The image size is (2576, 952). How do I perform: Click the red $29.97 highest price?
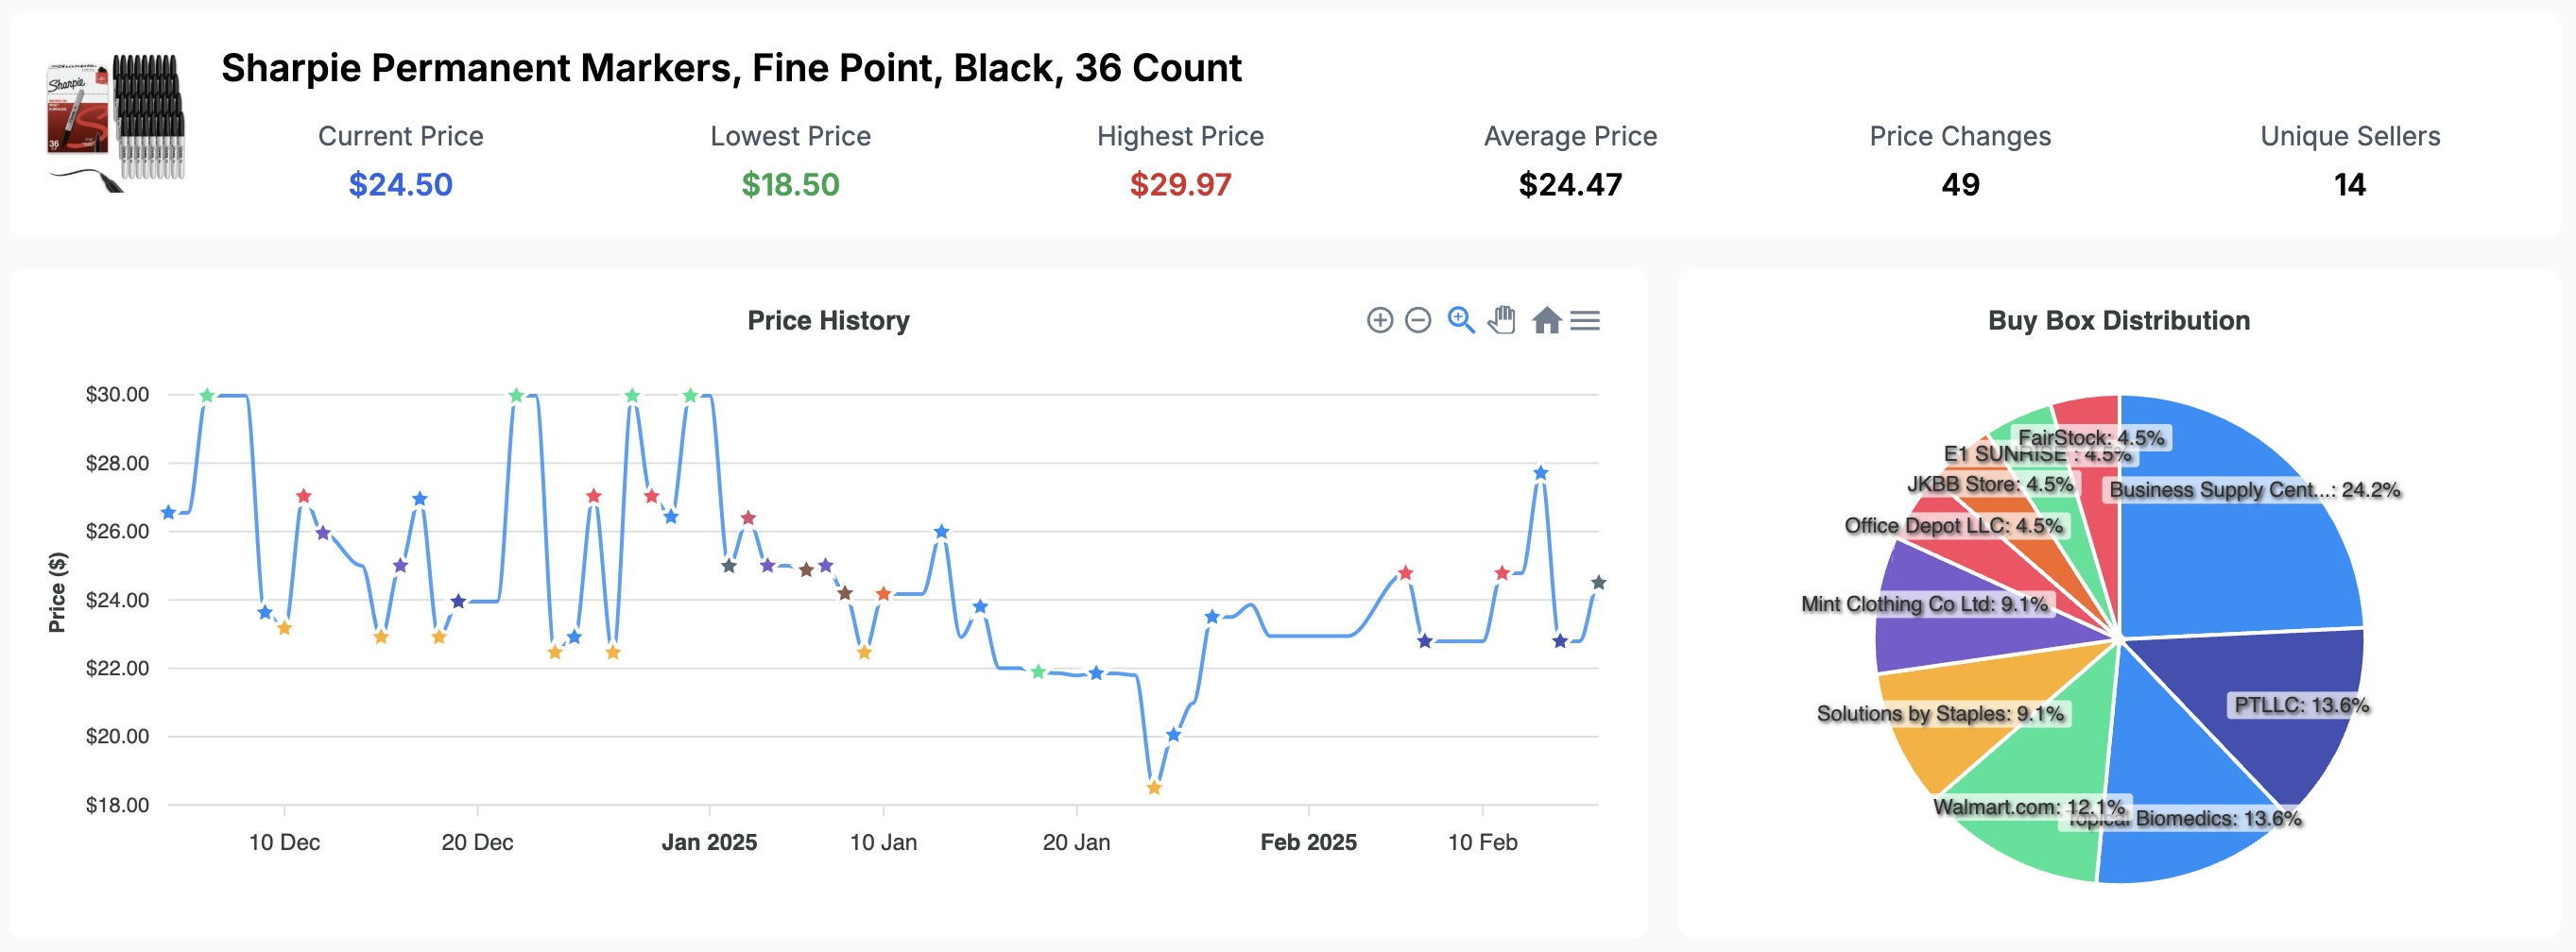[1180, 185]
